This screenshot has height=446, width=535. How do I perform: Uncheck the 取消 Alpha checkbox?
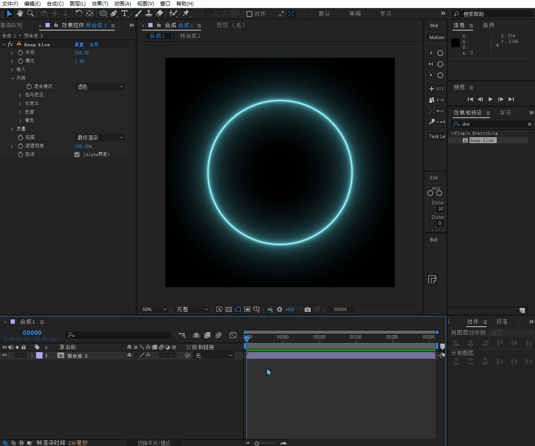point(77,155)
